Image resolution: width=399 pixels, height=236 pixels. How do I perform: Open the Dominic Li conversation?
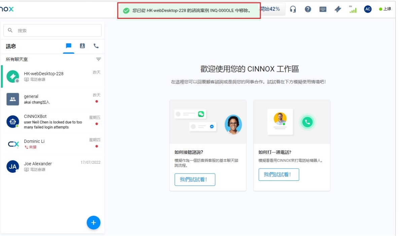[x=53, y=144]
